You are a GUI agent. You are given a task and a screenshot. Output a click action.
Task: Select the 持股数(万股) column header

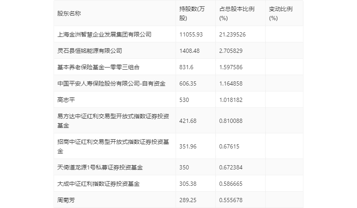[192, 13]
